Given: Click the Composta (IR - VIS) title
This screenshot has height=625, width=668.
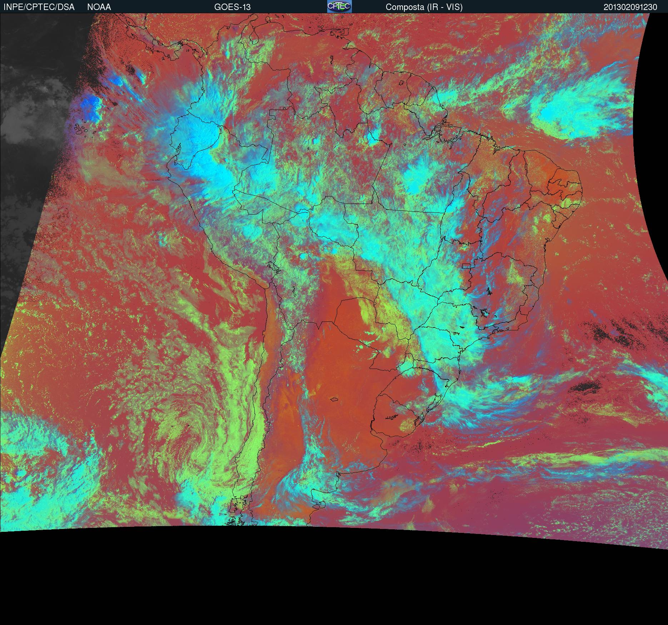Looking at the screenshot, I should (x=424, y=7).
